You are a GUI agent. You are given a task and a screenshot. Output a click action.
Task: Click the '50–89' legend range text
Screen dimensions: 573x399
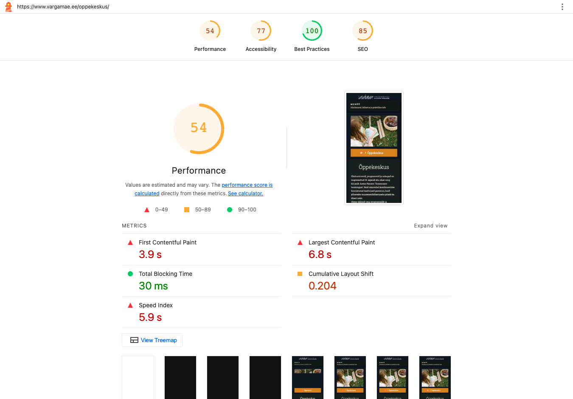(203, 210)
